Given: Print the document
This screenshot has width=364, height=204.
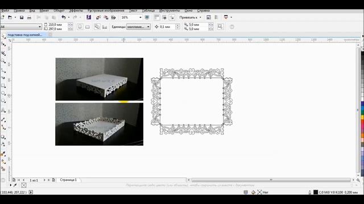Looking at the screenshot, I should coord(29,18).
